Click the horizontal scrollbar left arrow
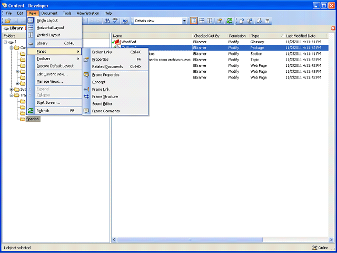Screen dimensions: 337x253 (x=114, y=239)
